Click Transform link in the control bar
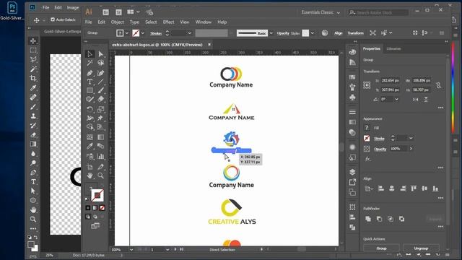 [x=355, y=33]
